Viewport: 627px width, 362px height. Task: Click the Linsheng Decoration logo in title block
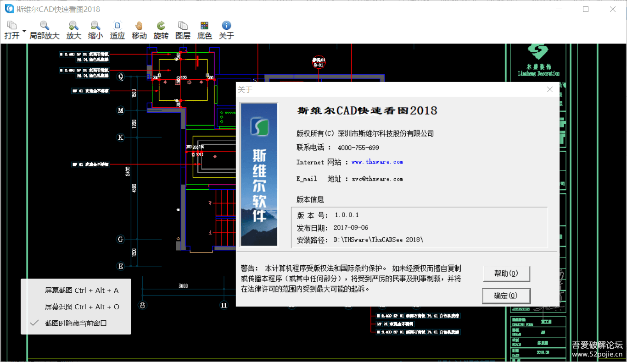pyautogui.click(x=539, y=60)
